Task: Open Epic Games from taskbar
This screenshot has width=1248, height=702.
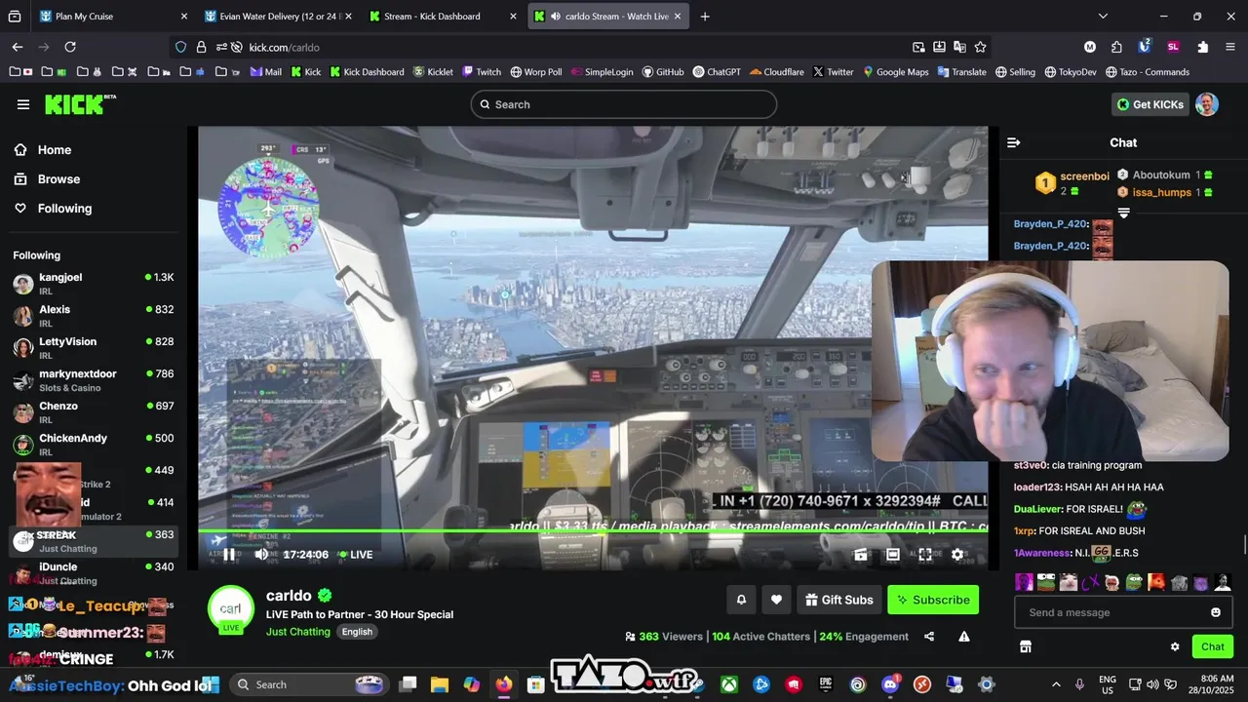Action: click(x=825, y=684)
